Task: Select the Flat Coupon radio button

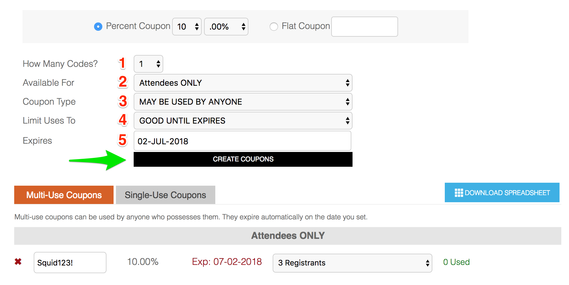Action: coord(274,27)
